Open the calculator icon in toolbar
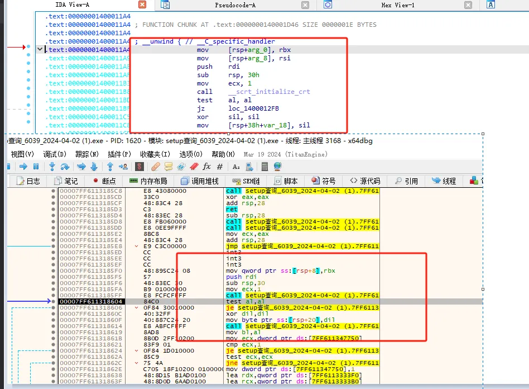This screenshot has height=389, width=529. pos(264,167)
